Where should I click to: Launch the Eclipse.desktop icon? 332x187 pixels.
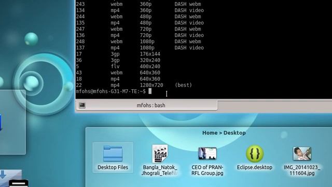point(255,154)
